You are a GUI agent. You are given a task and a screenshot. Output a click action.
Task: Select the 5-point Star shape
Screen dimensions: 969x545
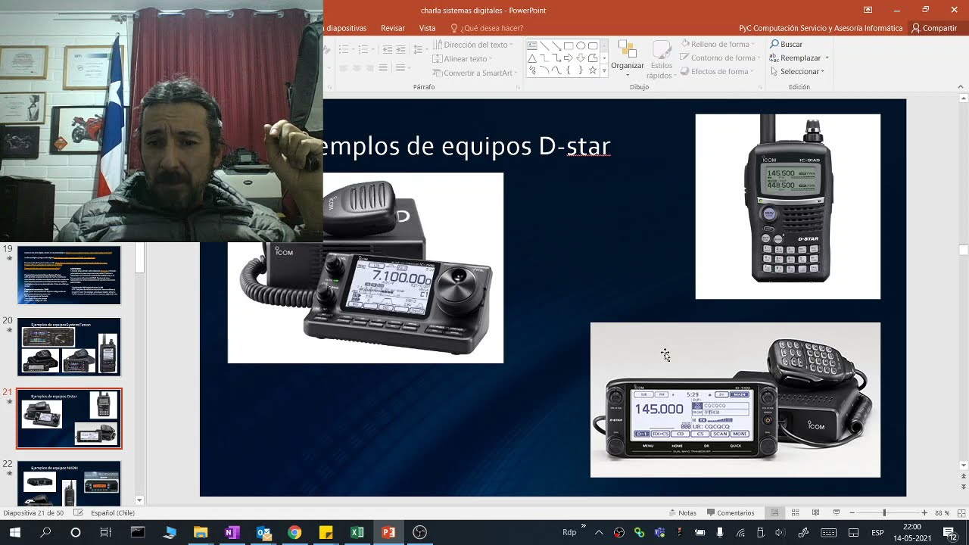pos(593,70)
